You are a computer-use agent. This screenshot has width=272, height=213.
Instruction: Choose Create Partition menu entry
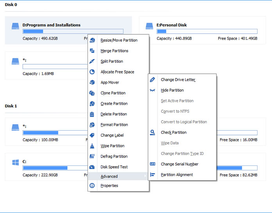(119, 103)
